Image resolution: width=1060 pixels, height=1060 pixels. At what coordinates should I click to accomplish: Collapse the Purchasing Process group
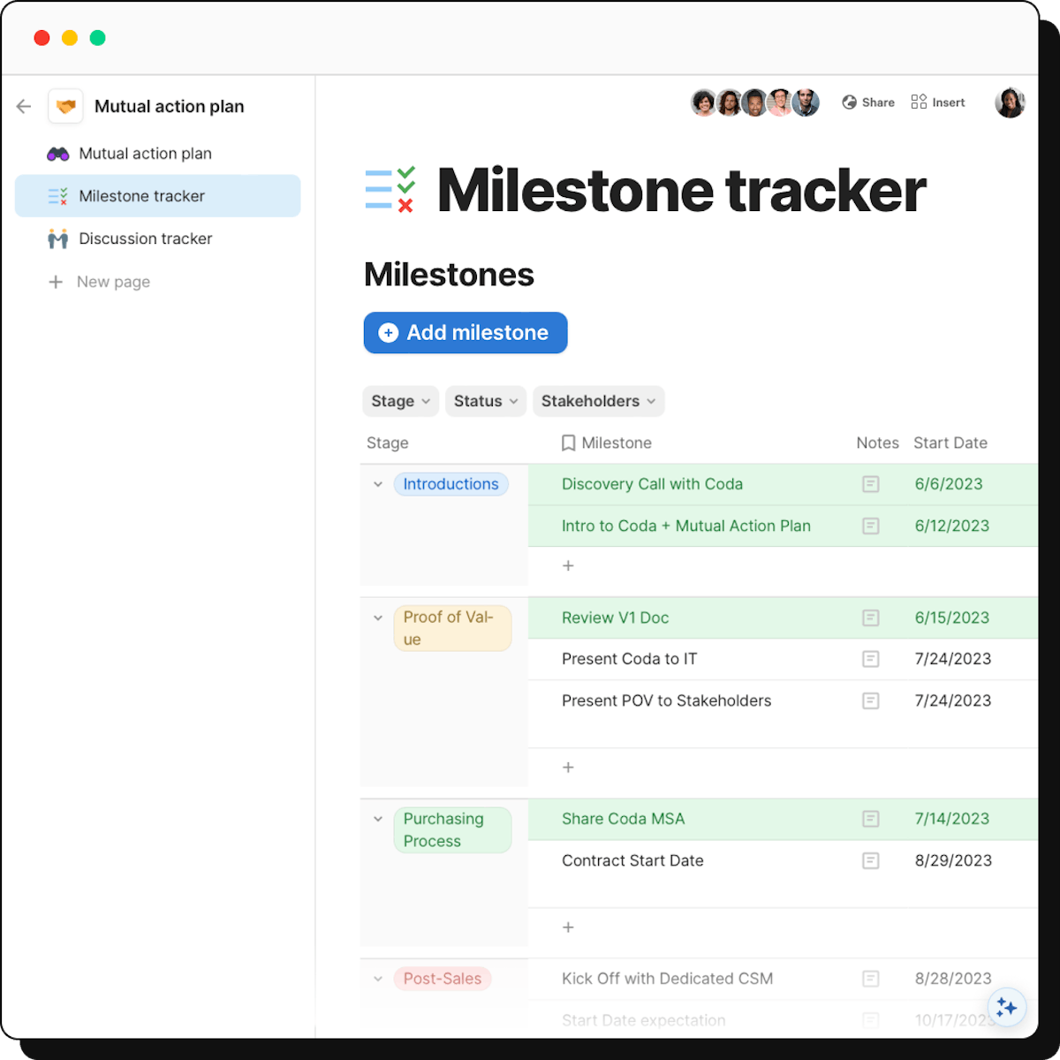(x=378, y=819)
